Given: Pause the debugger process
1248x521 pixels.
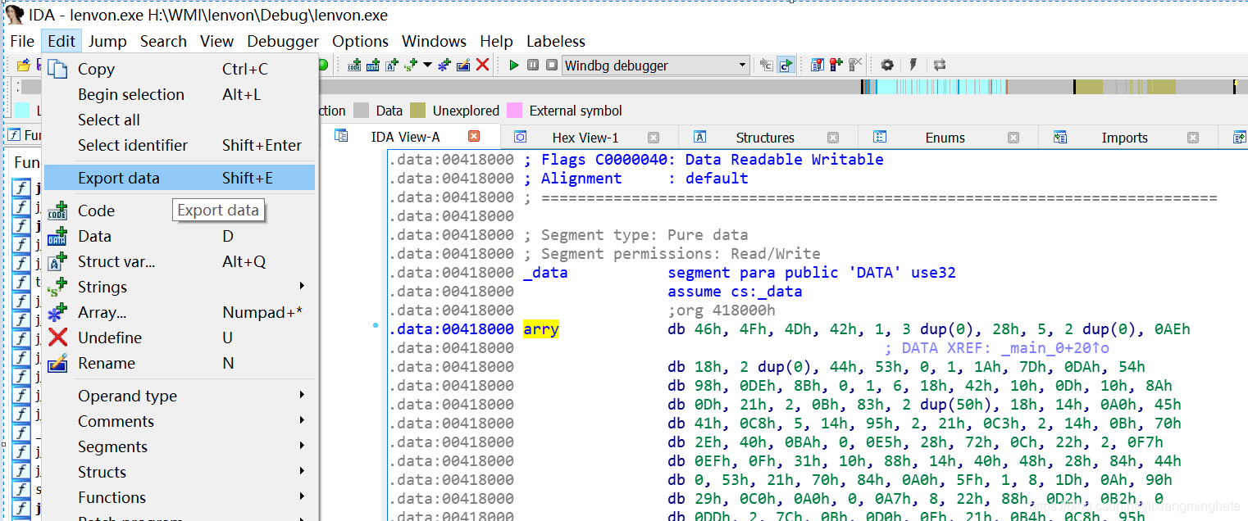Looking at the screenshot, I should click(x=533, y=65).
